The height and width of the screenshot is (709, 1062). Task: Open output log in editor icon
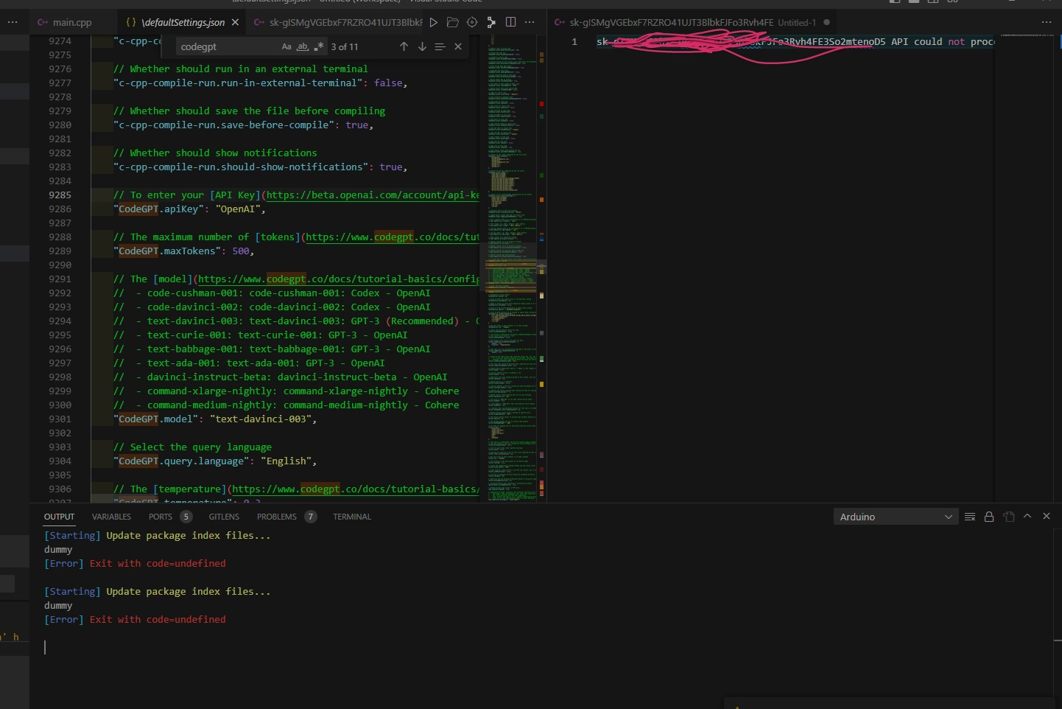1008,517
